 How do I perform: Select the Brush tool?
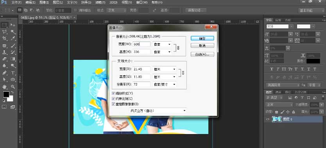click(13, 45)
